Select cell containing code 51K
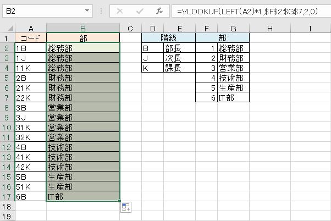 pyautogui.click(x=31, y=187)
